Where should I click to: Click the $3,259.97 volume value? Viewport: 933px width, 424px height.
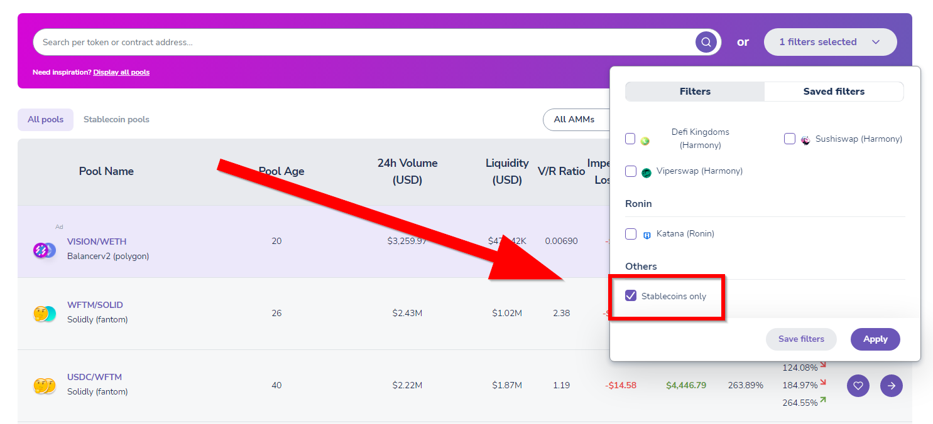coord(407,241)
